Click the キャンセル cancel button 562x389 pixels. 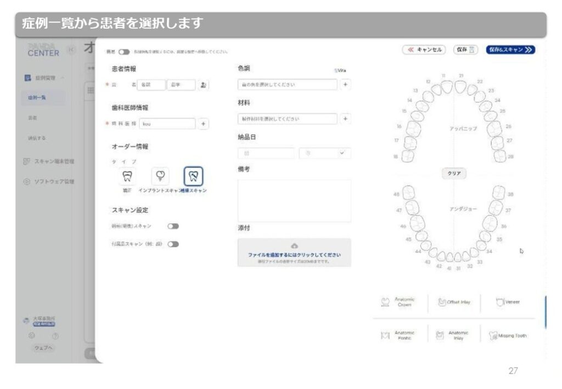[424, 49]
